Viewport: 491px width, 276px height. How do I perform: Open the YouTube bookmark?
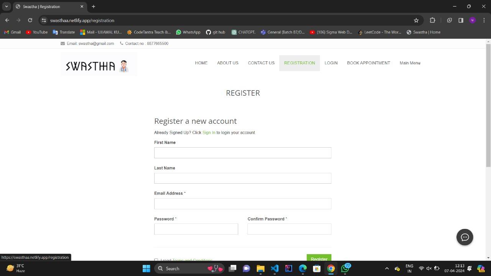pos(37,32)
